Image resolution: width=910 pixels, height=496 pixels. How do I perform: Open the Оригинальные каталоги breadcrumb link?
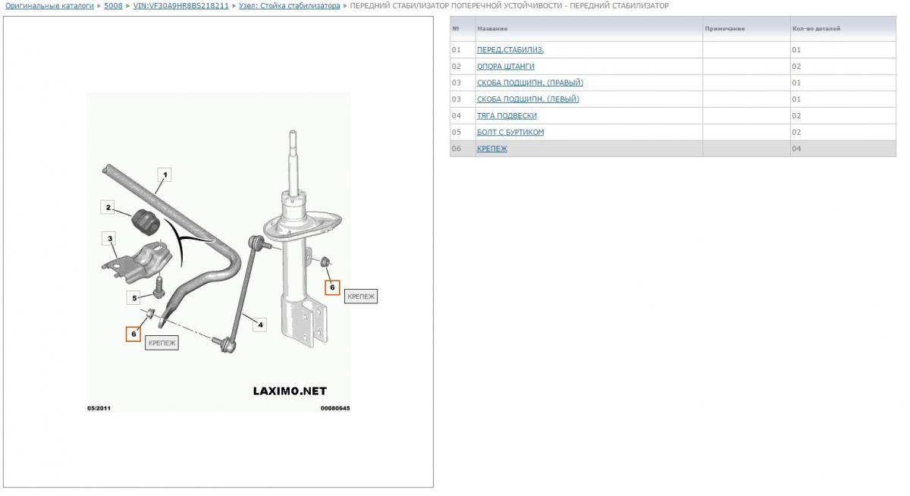49,5
